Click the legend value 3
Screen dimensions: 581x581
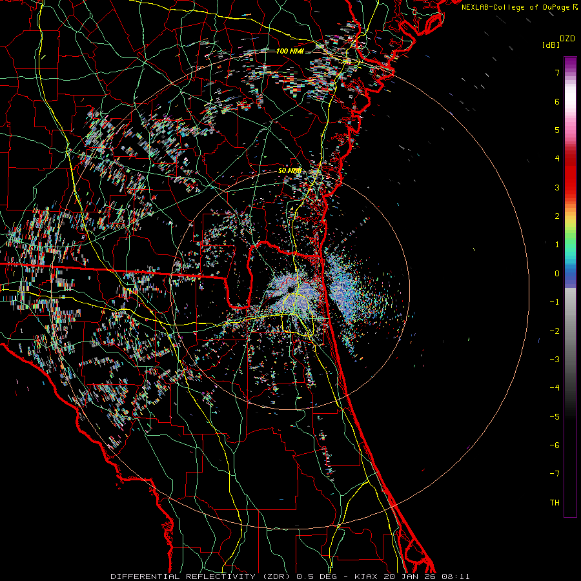(x=557, y=187)
